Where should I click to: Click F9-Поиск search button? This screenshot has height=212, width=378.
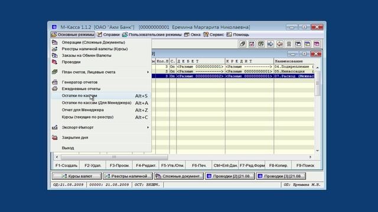pos(305,165)
